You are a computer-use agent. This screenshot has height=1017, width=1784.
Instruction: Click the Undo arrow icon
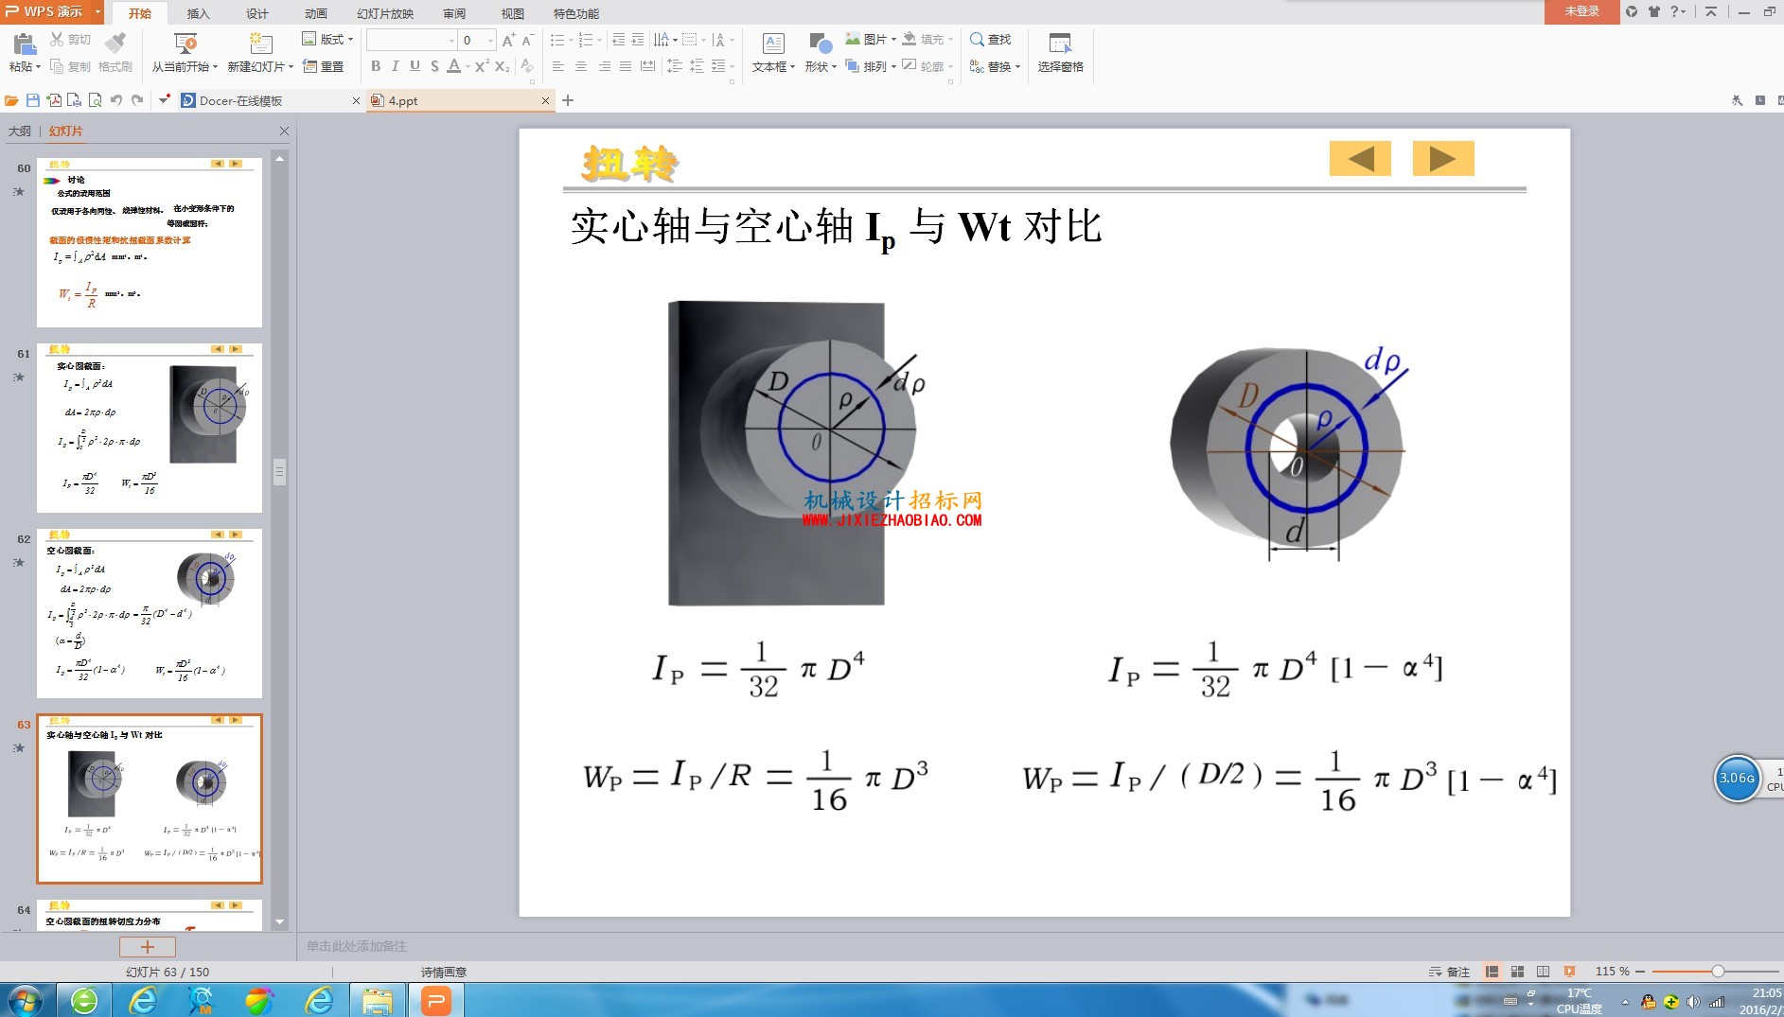click(116, 100)
